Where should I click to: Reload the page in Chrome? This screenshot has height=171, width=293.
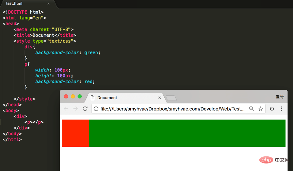tap(85, 109)
